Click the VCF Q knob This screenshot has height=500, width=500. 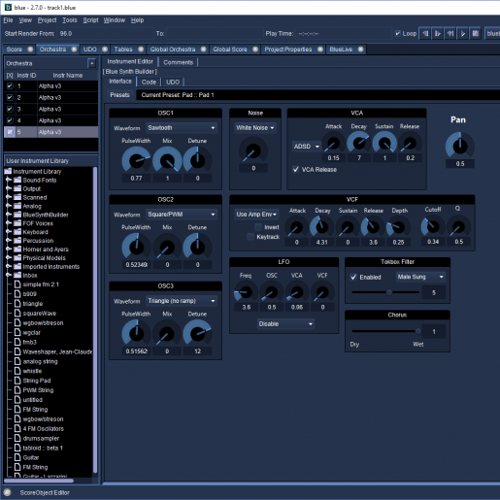tap(458, 226)
